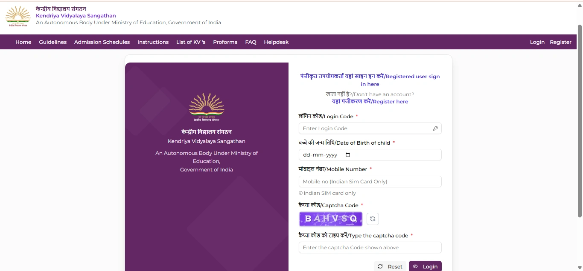Image resolution: width=583 pixels, height=271 pixels.
Task: Select List of KV 's from navigation
Action: tap(191, 42)
